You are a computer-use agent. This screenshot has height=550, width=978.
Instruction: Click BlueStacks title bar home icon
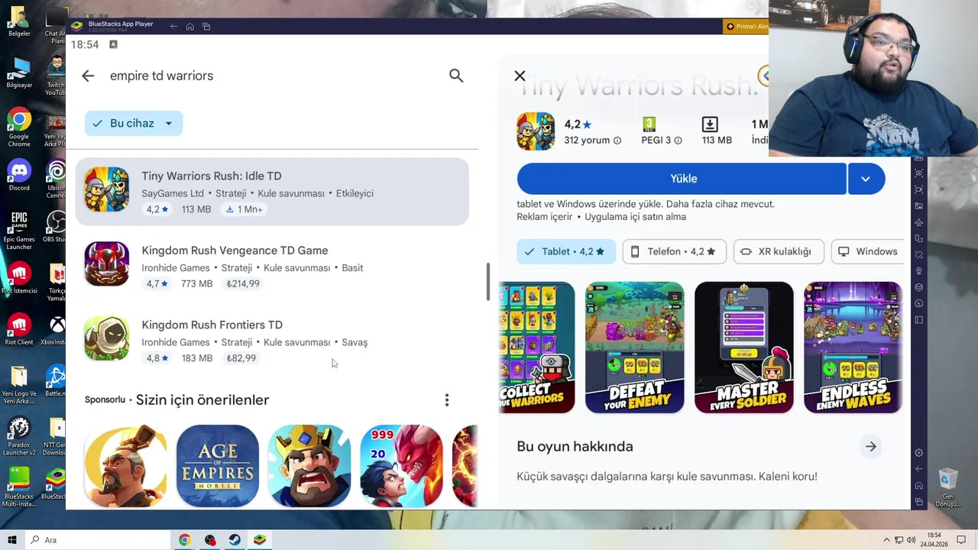[189, 27]
